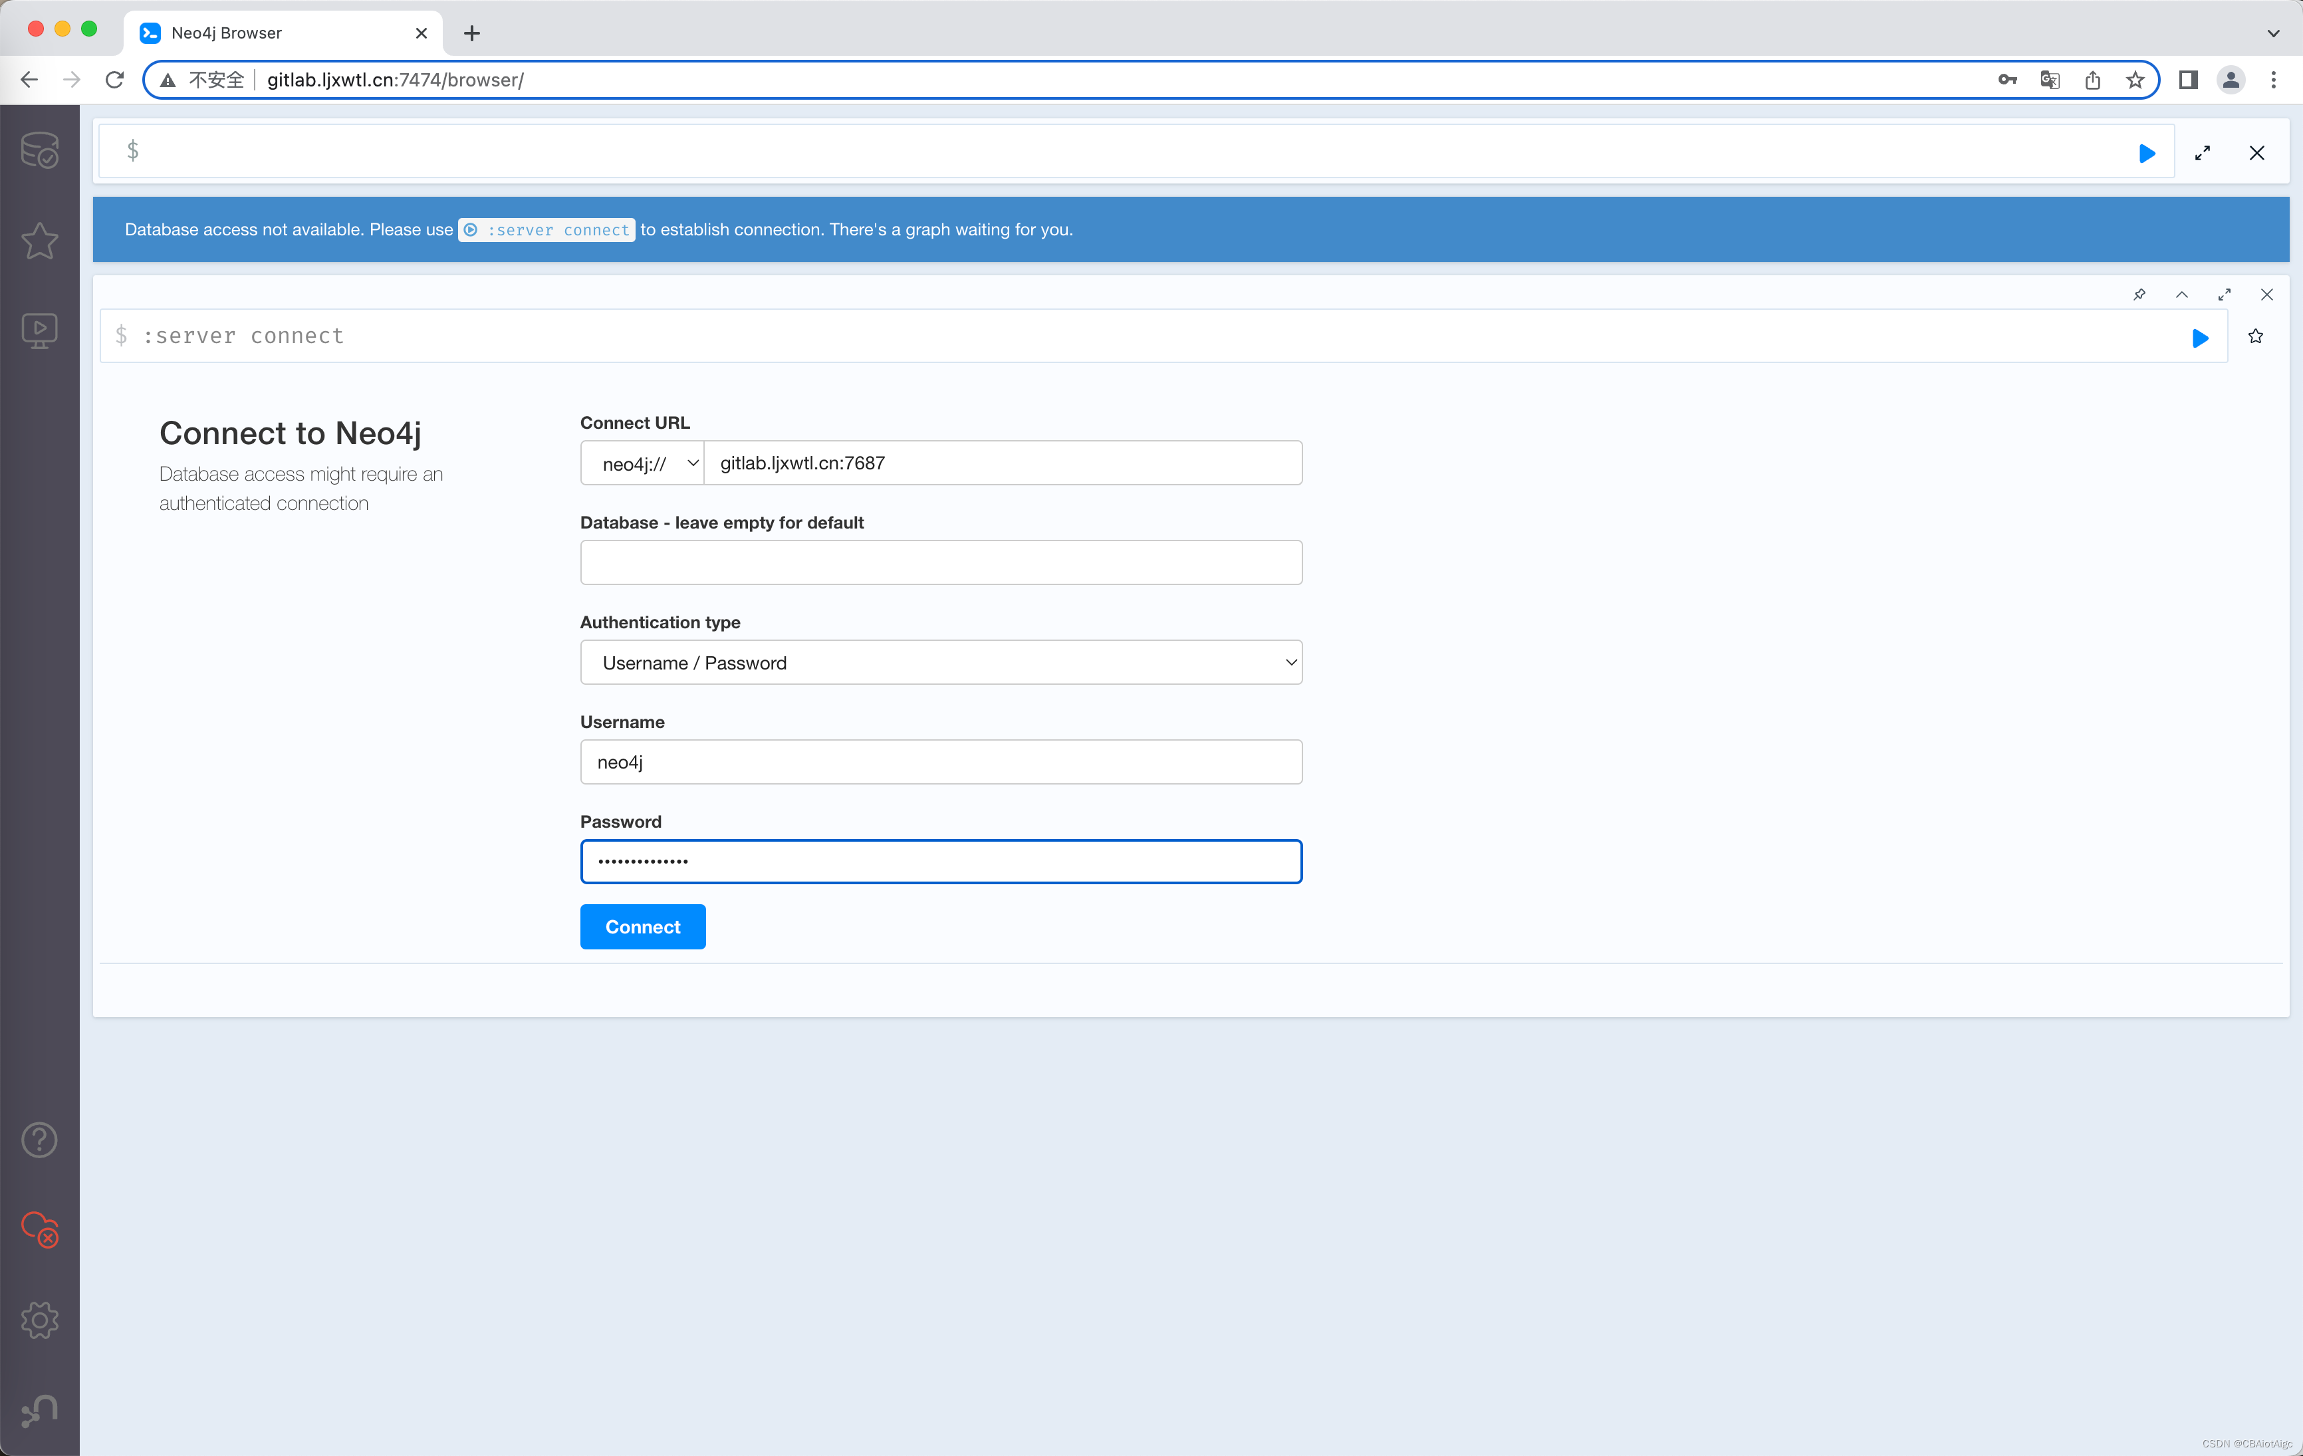Open the Chrome three-dot menu
This screenshot has width=2303, height=1456.
pos(2273,79)
